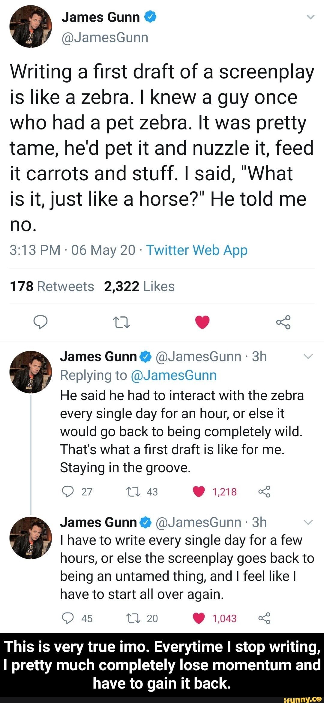Open the options chevron on the bottom reply
This screenshot has height=703, width=324.
(x=307, y=522)
